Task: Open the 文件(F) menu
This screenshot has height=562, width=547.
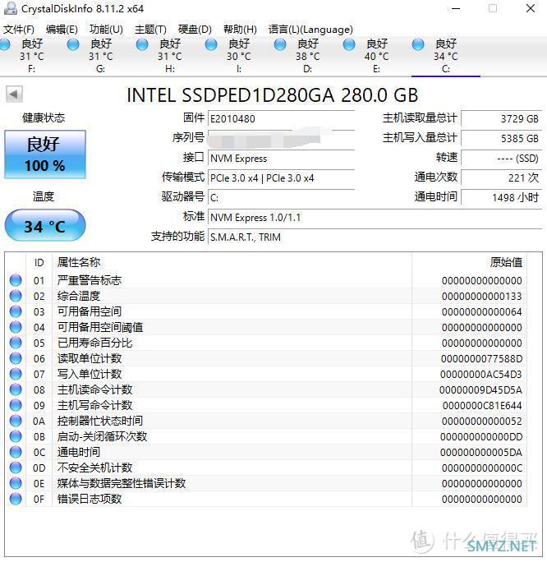Action: point(19,30)
